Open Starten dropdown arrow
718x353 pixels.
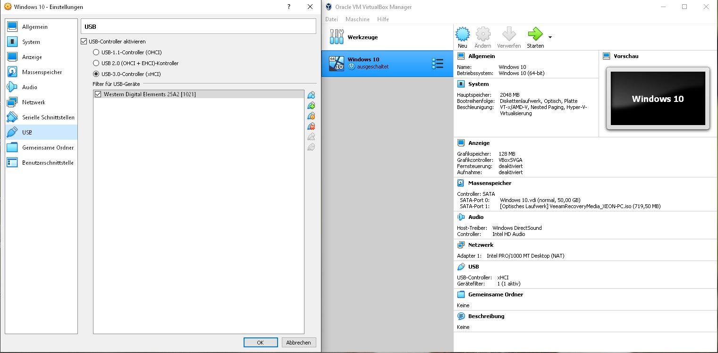(x=550, y=37)
